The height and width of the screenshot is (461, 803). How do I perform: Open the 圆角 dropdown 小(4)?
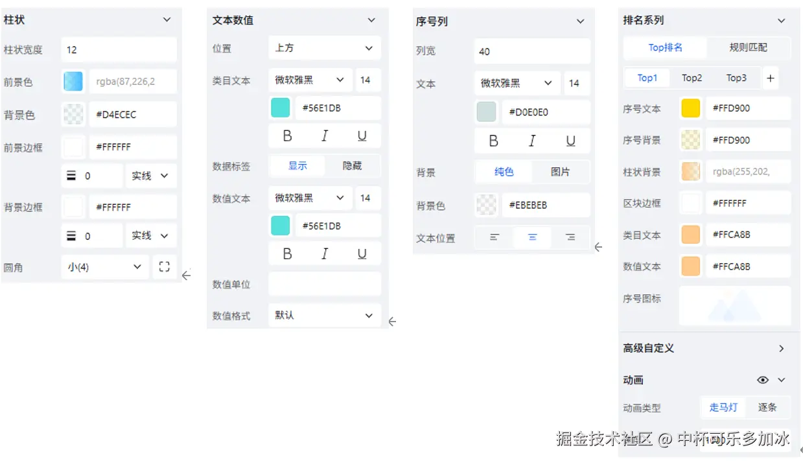(x=105, y=266)
